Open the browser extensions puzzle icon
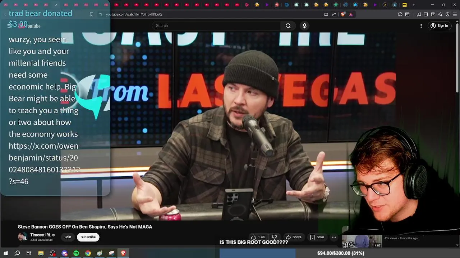This screenshot has width=460, height=258. tap(400, 14)
